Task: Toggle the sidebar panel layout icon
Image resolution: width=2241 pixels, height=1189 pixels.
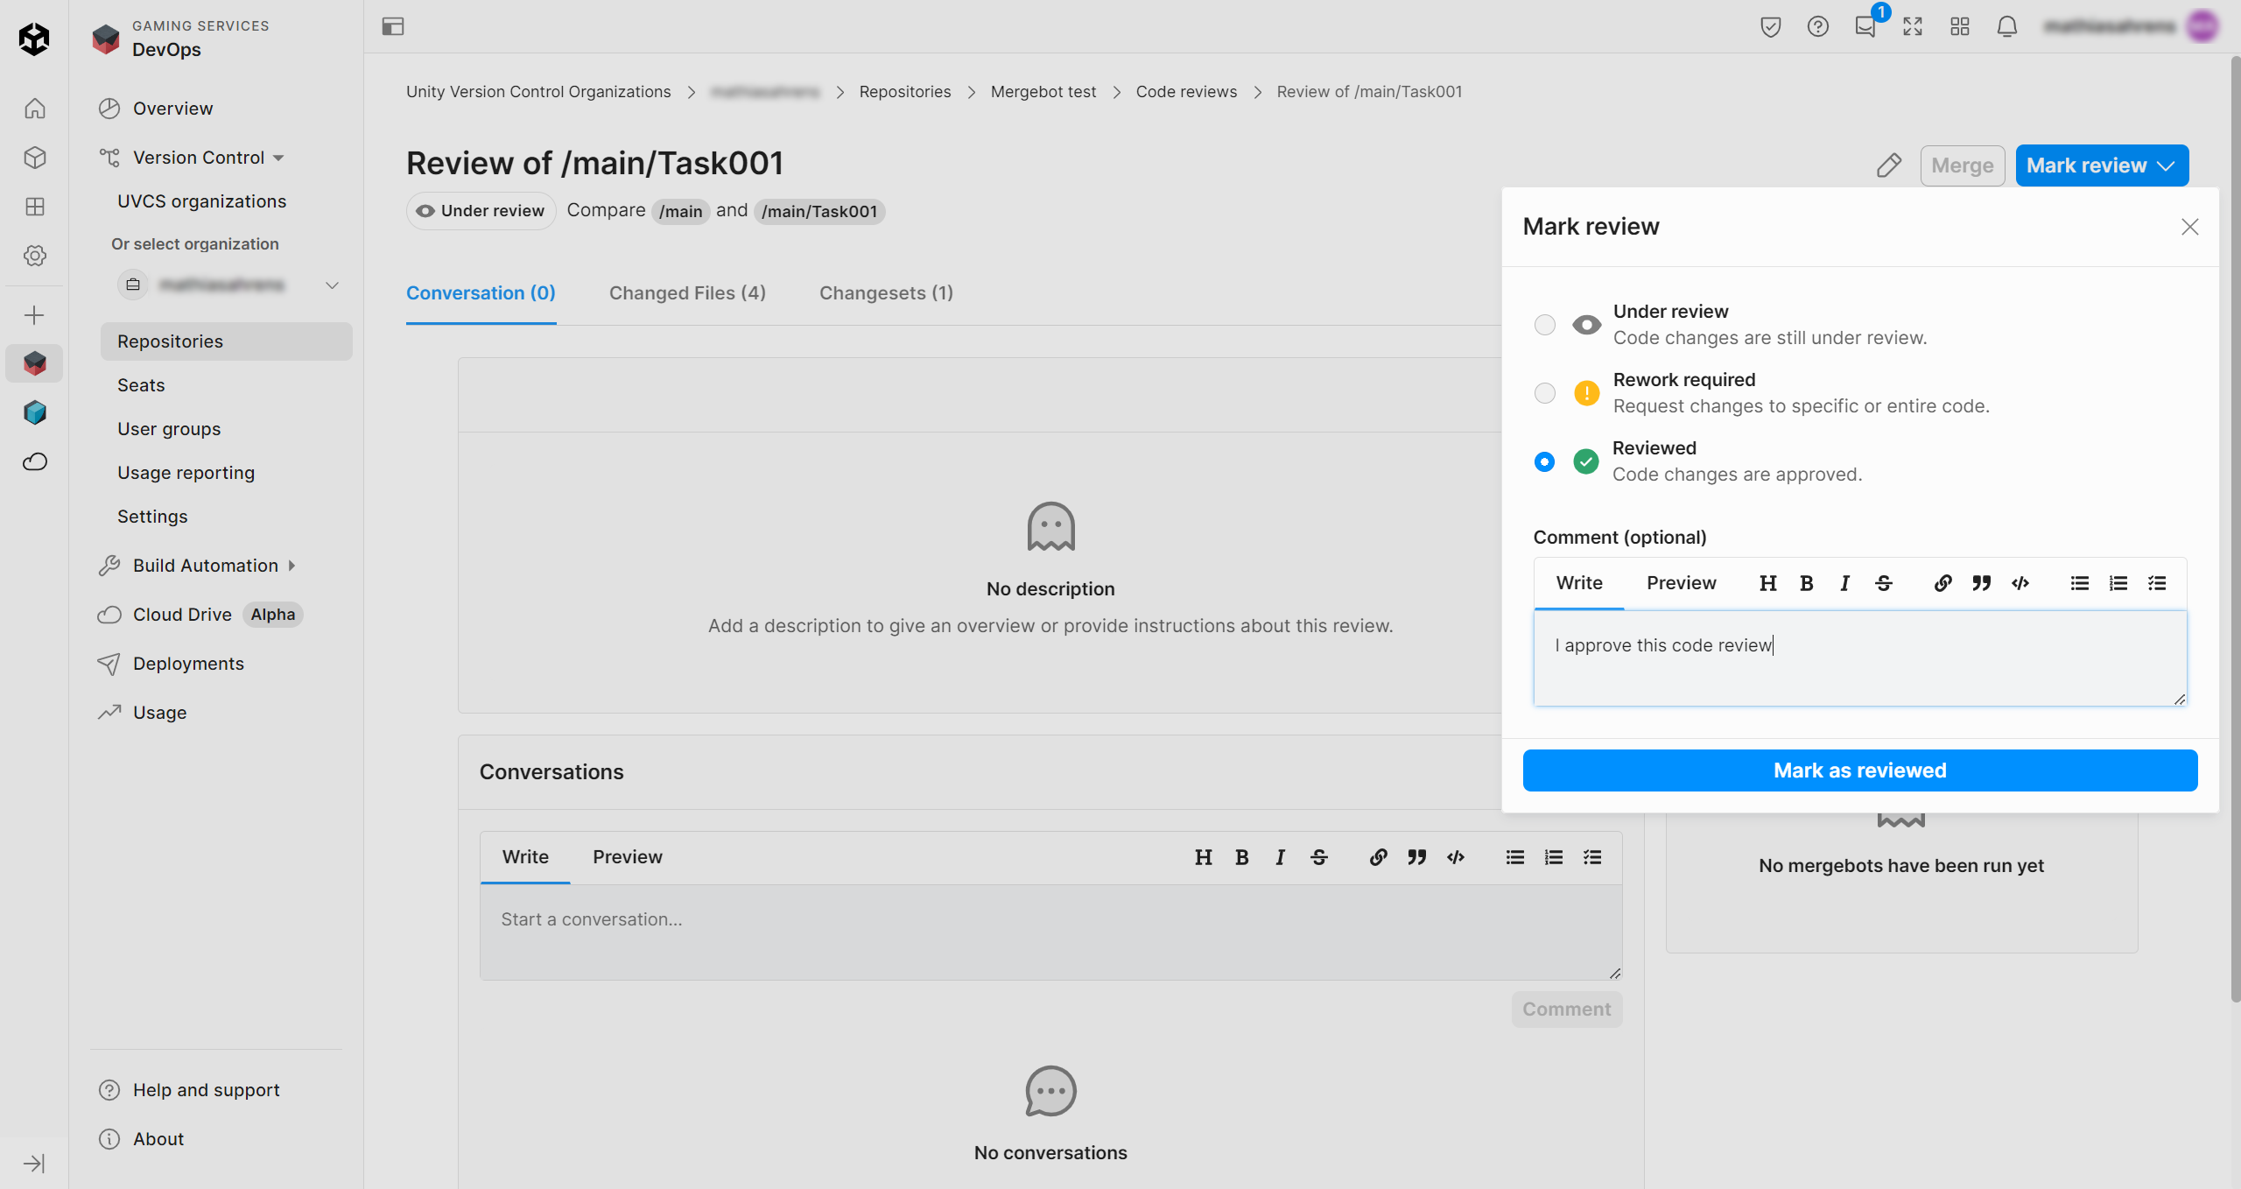Action: click(393, 26)
